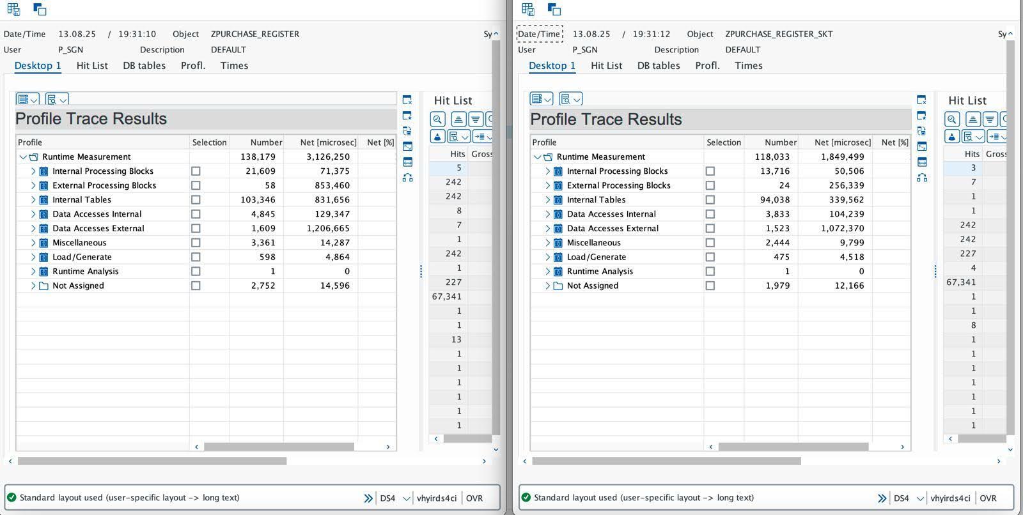This screenshot has height=515, width=1023.
Task: Click the sort ascending icon in the right Hit List toolbar
Action: pyautogui.click(x=972, y=119)
